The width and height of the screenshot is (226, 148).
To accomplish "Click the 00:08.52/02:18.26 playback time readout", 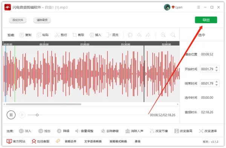I will tap(163, 115).
